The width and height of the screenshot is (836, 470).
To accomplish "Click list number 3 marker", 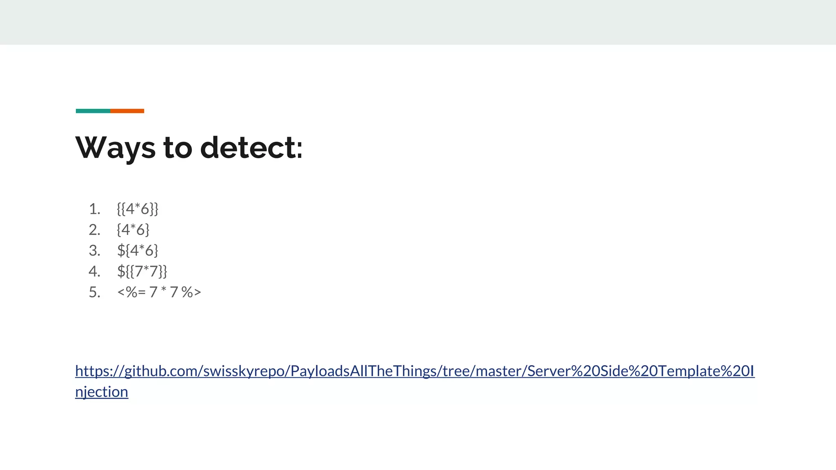I will coord(94,251).
